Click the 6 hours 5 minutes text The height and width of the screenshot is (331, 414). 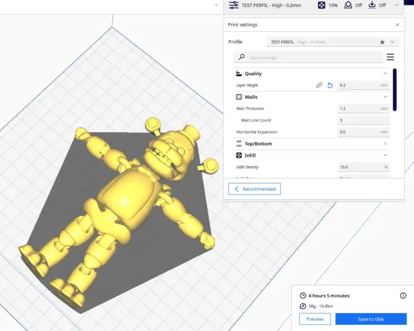pyautogui.click(x=329, y=296)
